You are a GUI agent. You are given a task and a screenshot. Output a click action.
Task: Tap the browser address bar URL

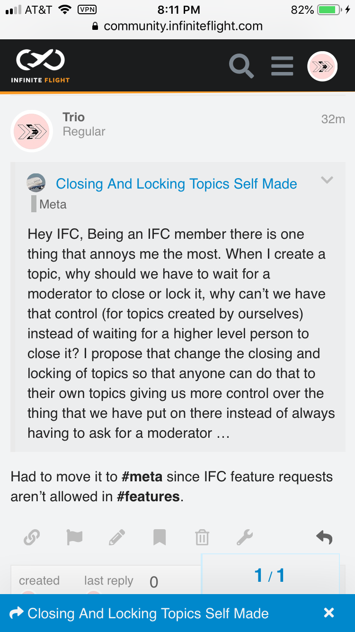point(183,26)
